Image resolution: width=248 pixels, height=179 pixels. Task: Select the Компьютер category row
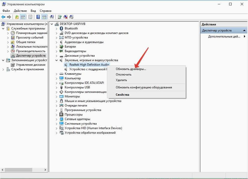tap(73, 78)
